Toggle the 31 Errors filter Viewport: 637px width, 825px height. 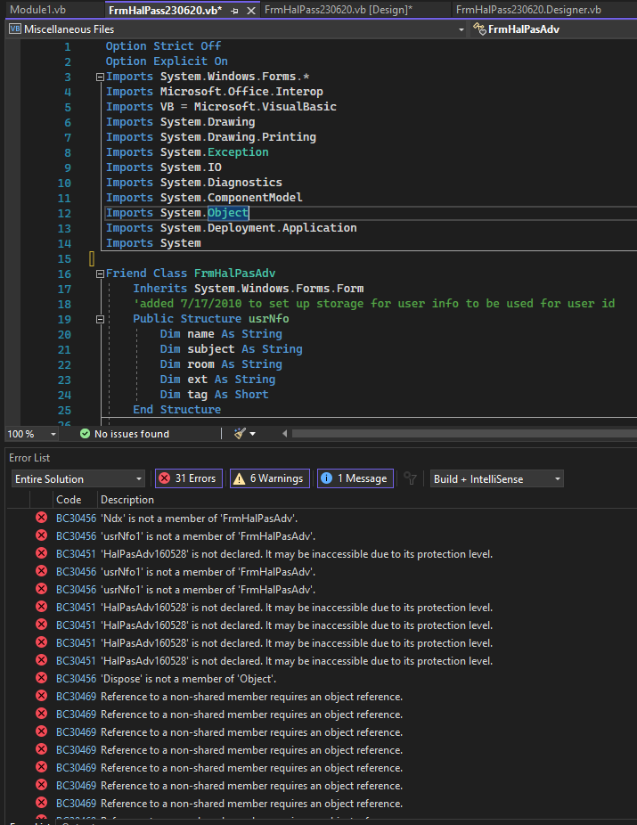pyautogui.click(x=189, y=478)
